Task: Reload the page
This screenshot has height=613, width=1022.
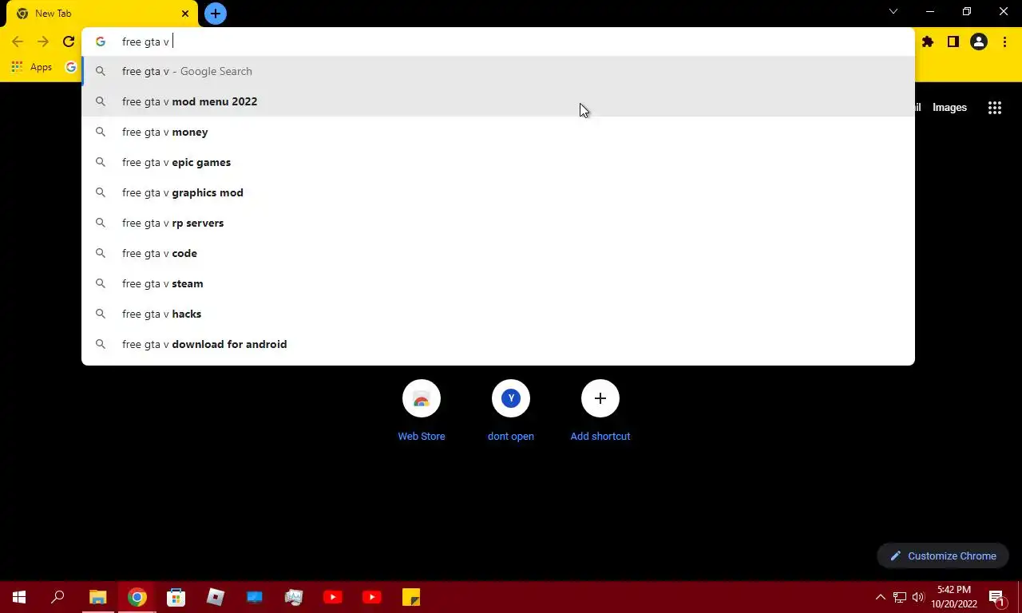Action: pyautogui.click(x=69, y=42)
